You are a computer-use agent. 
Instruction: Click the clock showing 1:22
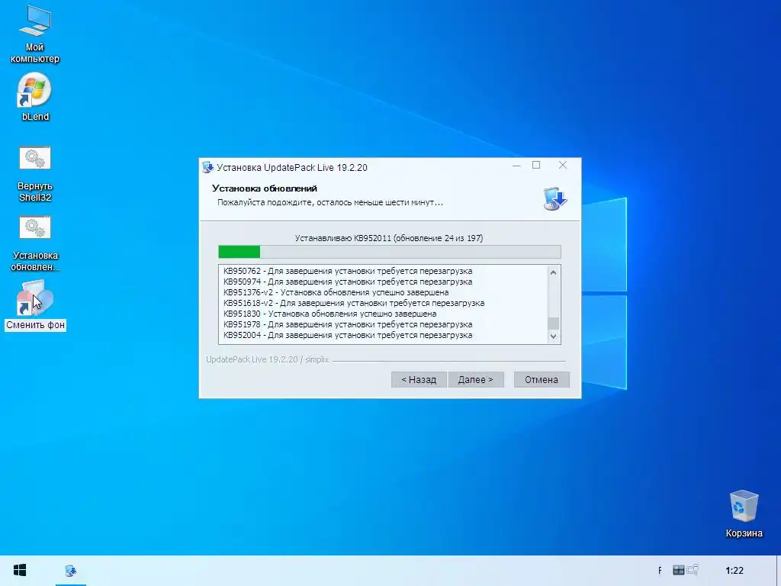pos(734,571)
